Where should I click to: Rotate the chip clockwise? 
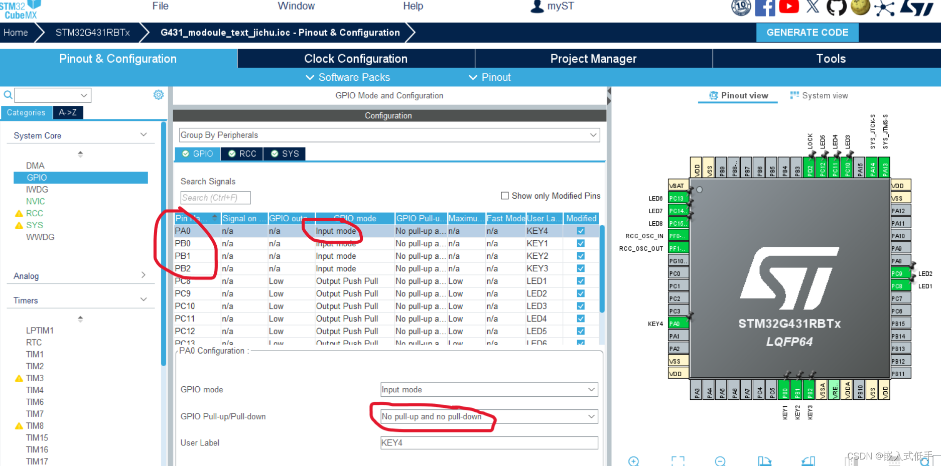[764, 461]
